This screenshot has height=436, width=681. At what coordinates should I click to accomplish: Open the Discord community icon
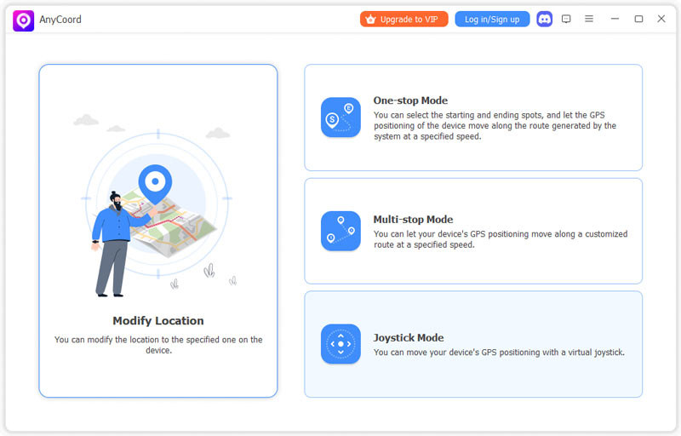click(x=544, y=19)
